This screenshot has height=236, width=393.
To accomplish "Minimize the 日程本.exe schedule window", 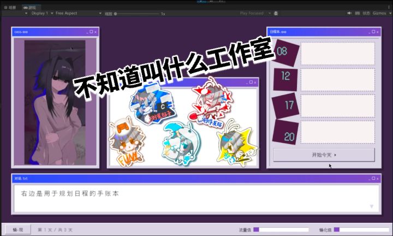I will (x=369, y=32).
